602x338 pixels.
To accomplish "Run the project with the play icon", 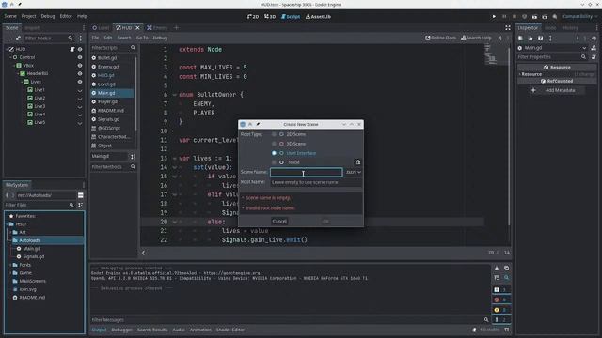I will pyautogui.click(x=494, y=17).
